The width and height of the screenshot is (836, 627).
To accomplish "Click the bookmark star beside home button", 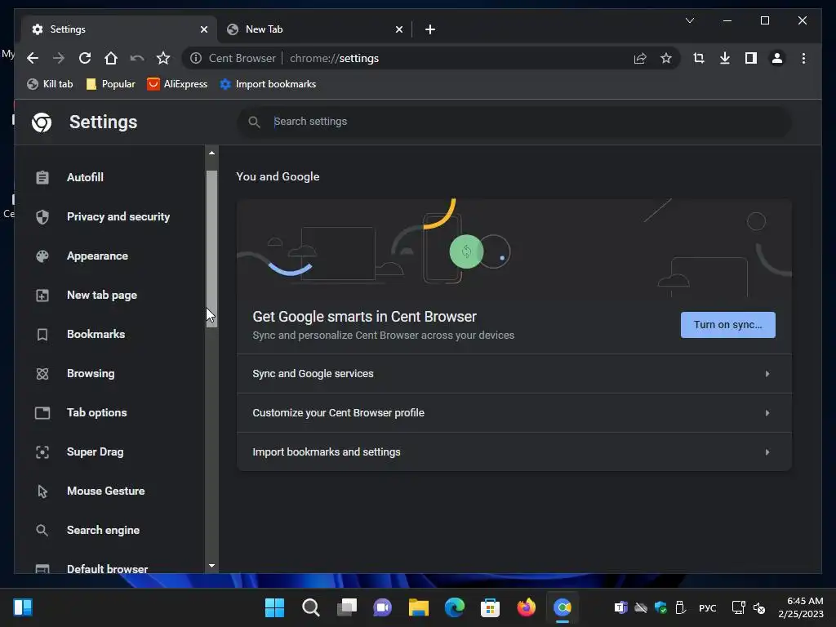I will (163, 58).
